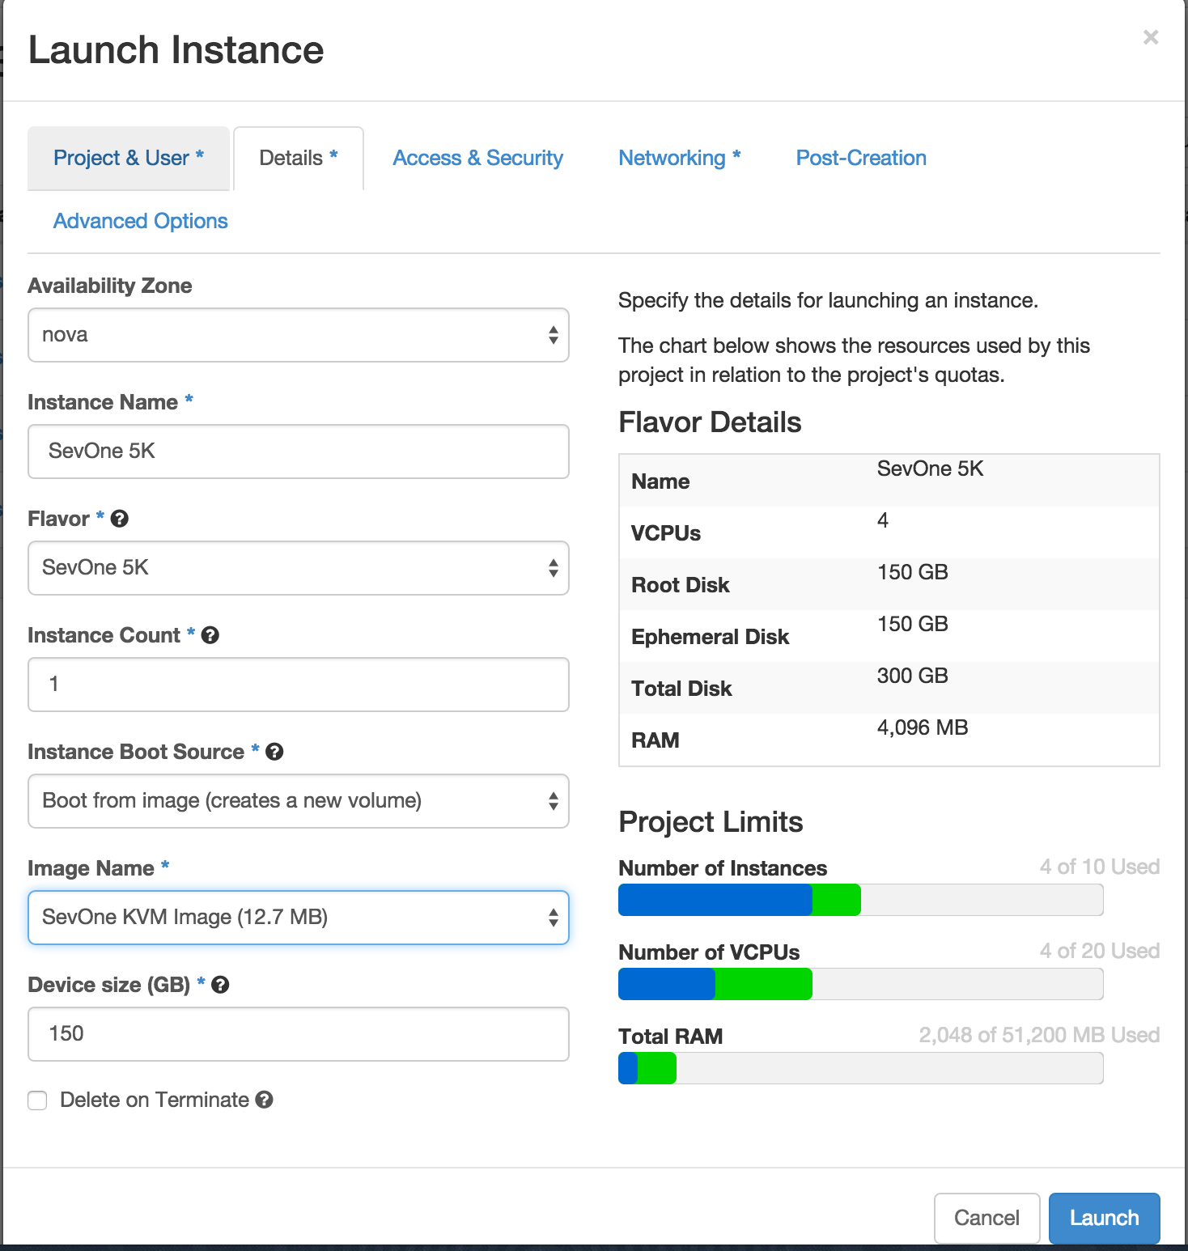Viewport: 1188px width, 1251px height.
Task: Switch to the Post-Creation tab
Action: (861, 159)
